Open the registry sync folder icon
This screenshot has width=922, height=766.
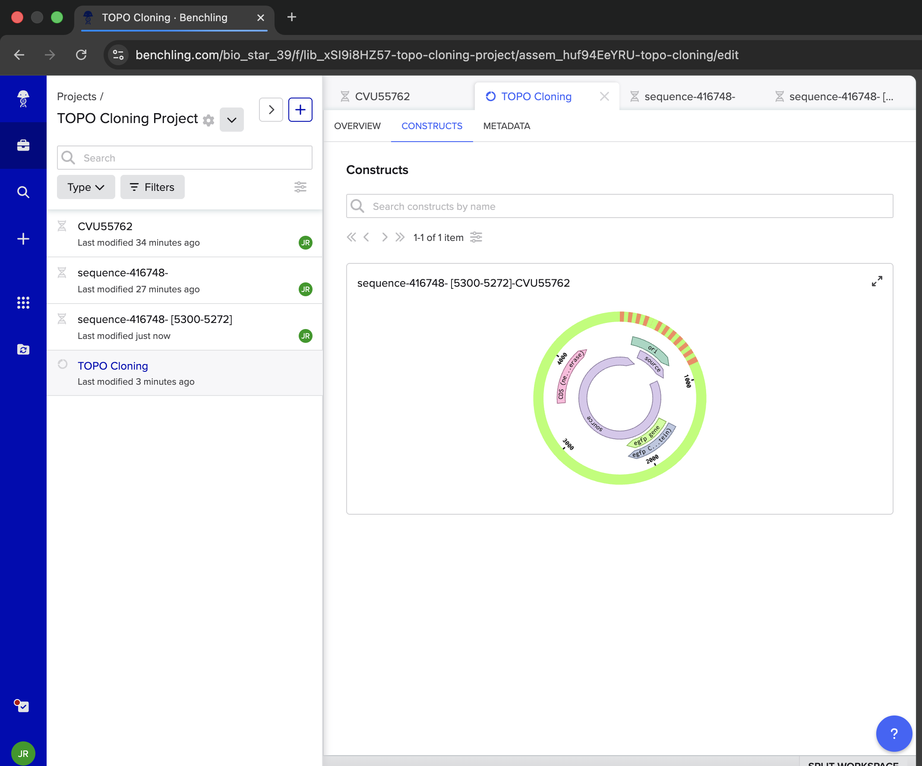pyautogui.click(x=23, y=349)
